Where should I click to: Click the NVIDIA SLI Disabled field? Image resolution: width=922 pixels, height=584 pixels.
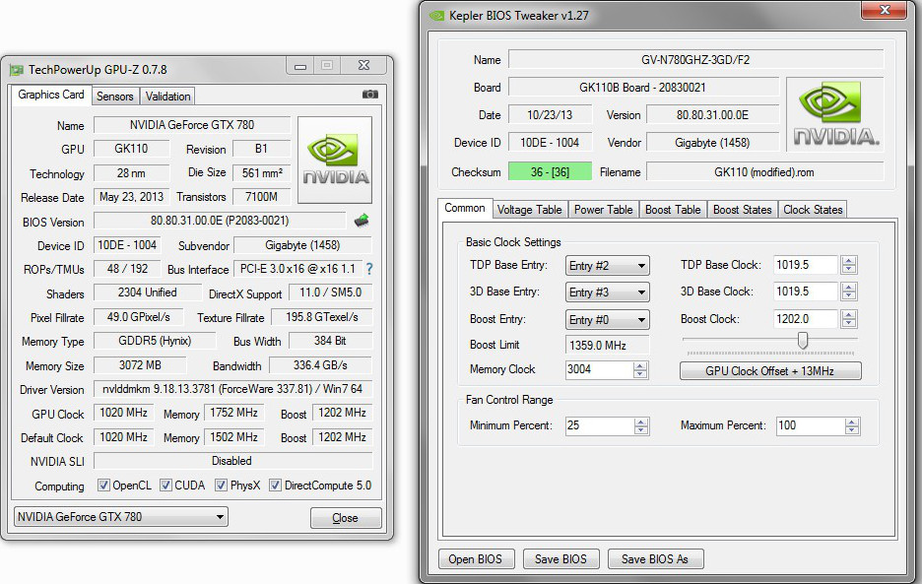[x=232, y=461]
